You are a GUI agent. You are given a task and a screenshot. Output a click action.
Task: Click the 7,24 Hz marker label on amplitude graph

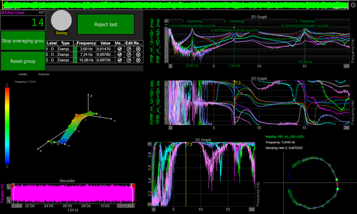pyautogui.click(x=234, y=66)
